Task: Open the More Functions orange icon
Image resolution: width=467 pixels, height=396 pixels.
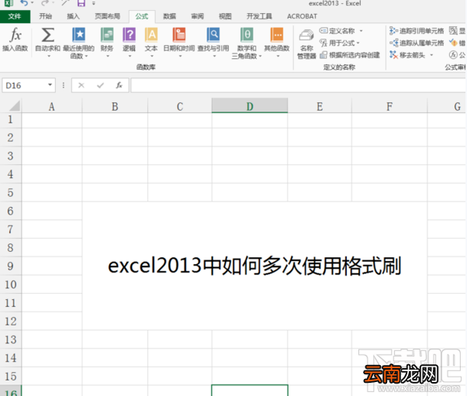Action: click(277, 35)
